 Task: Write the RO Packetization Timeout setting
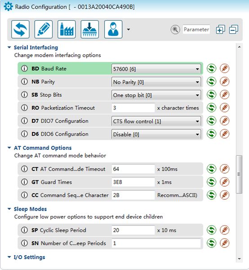tap(225, 108)
